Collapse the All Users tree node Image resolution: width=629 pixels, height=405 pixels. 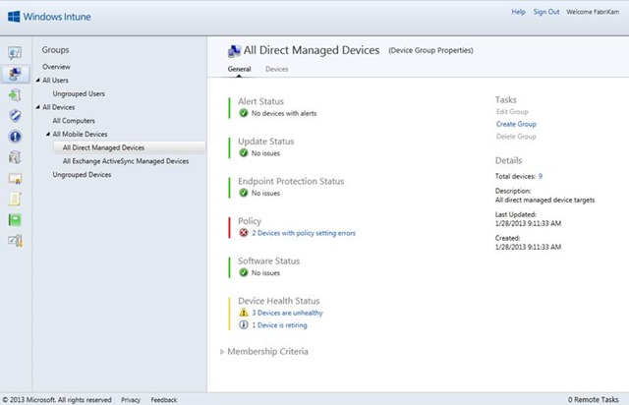tap(36, 81)
